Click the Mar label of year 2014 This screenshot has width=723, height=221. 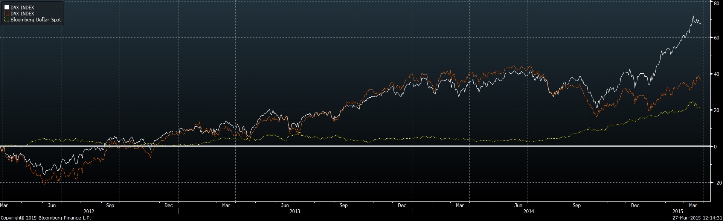460,206
